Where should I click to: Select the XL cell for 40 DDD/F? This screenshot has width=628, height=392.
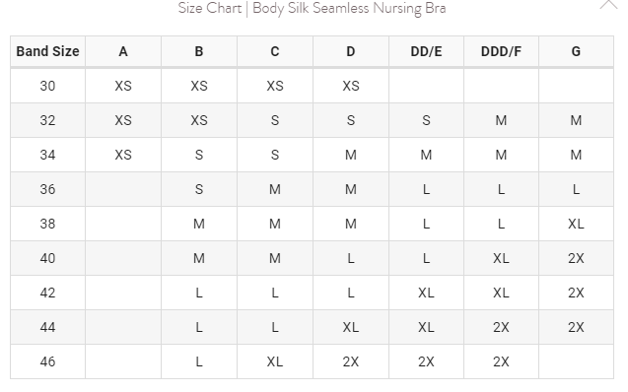pos(501,258)
